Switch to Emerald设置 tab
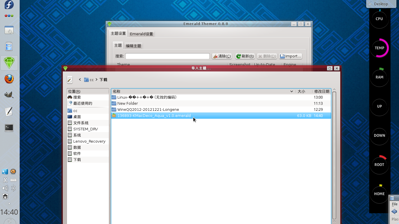Image resolution: width=399 pixels, height=224 pixels. (x=141, y=34)
